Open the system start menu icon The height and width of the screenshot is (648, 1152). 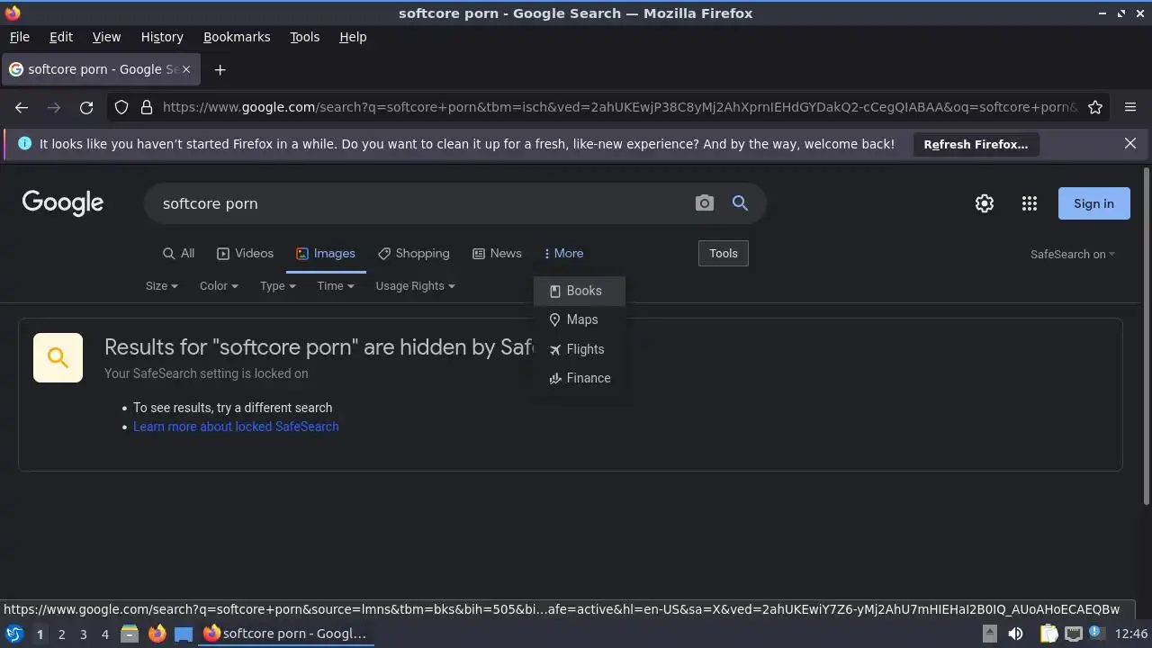click(x=13, y=634)
